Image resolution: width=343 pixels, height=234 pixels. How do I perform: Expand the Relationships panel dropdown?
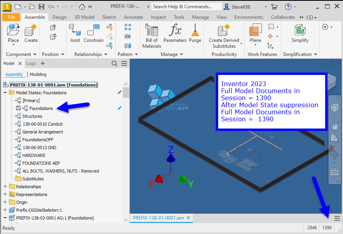(x=106, y=54)
